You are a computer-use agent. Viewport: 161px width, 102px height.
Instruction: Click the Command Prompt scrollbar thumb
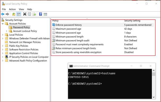tap(154, 74)
